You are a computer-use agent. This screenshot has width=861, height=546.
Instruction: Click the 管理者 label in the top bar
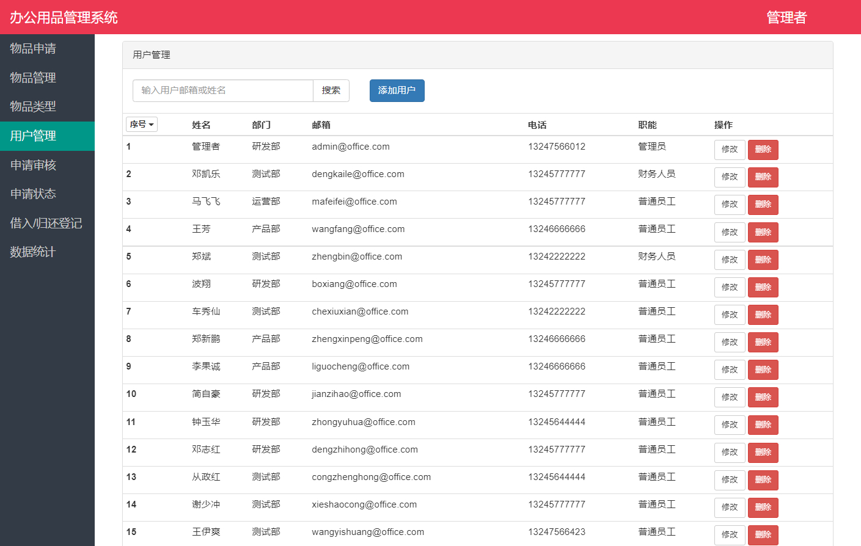pos(786,18)
